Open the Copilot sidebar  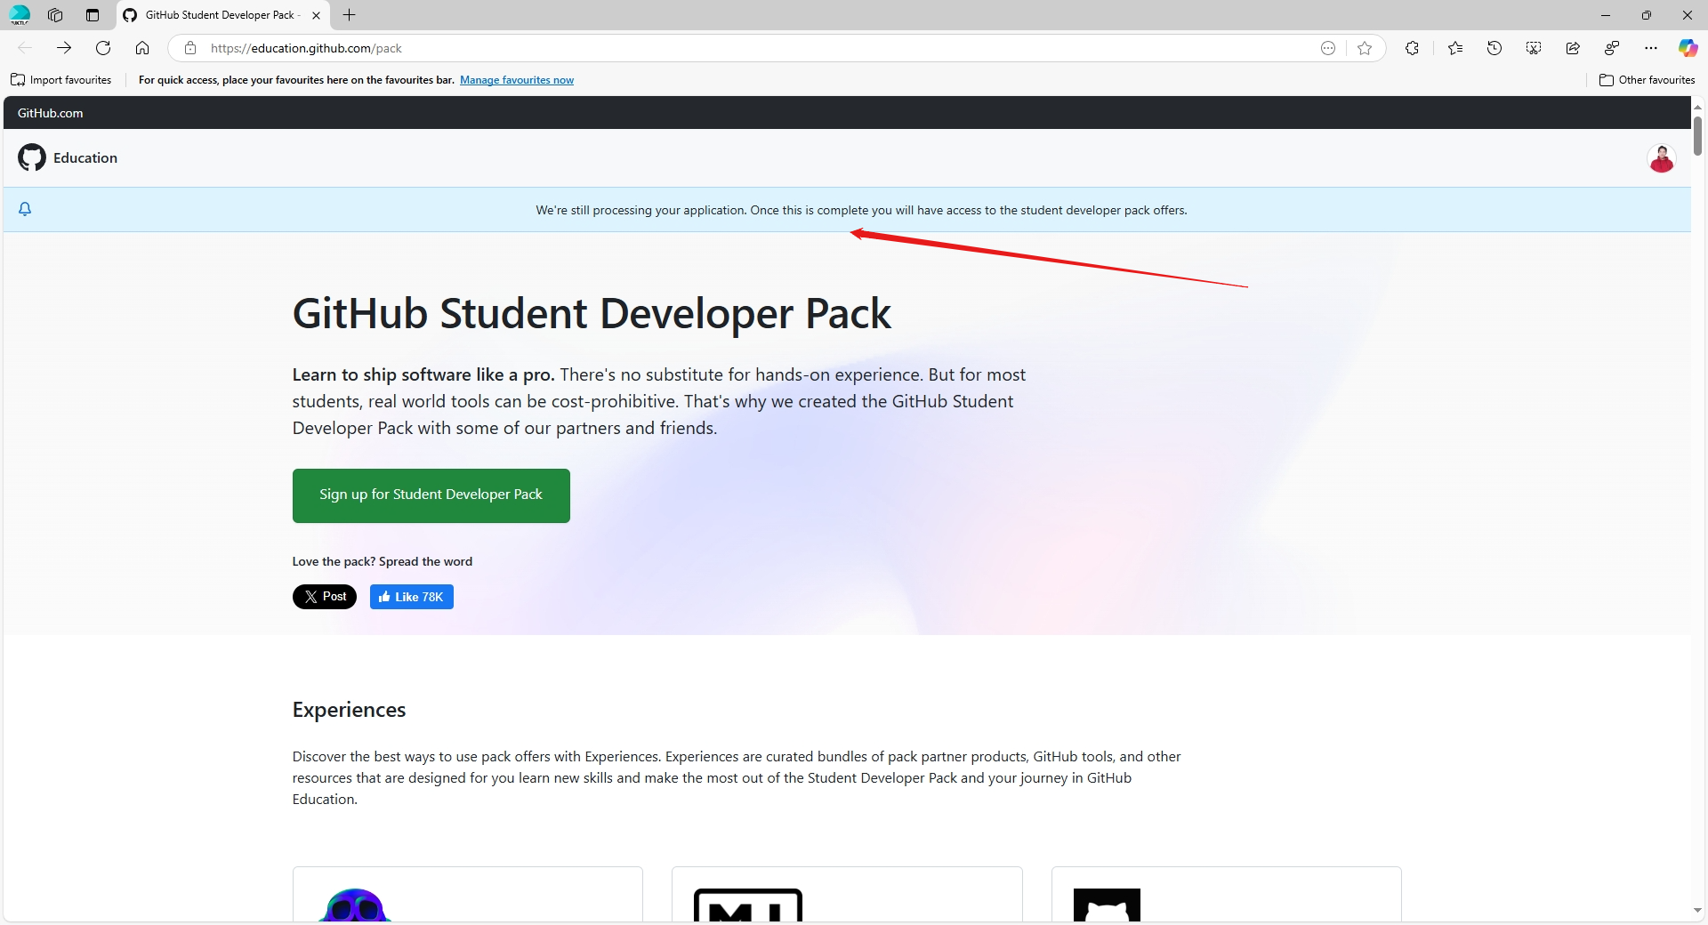(1688, 48)
